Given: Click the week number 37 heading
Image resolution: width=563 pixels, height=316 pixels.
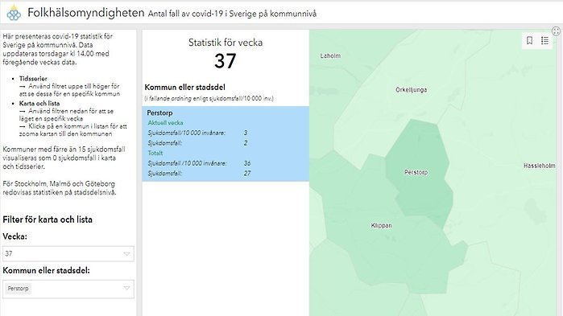Looking at the screenshot, I should [226, 61].
